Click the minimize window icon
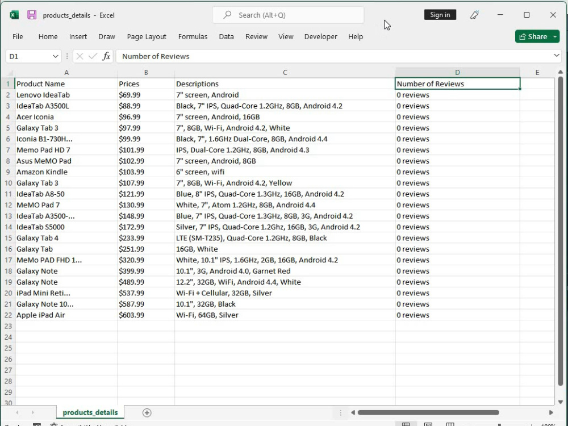The image size is (568, 426). point(500,15)
